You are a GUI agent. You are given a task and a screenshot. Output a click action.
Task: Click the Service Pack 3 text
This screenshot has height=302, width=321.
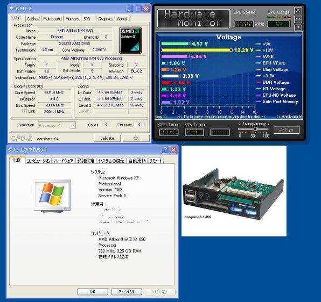pyautogui.click(x=112, y=196)
